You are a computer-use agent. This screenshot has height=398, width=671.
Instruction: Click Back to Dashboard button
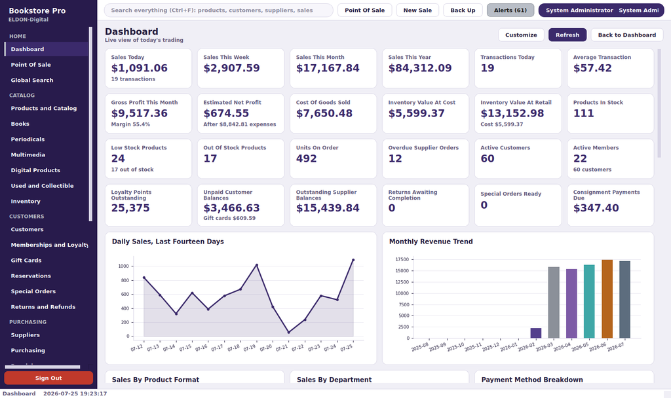(626, 35)
